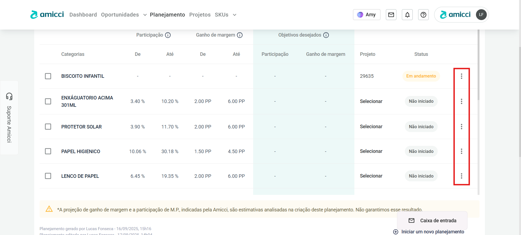Click Iniciar um novo planejamento
The image size is (521, 235).
point(432,232)
